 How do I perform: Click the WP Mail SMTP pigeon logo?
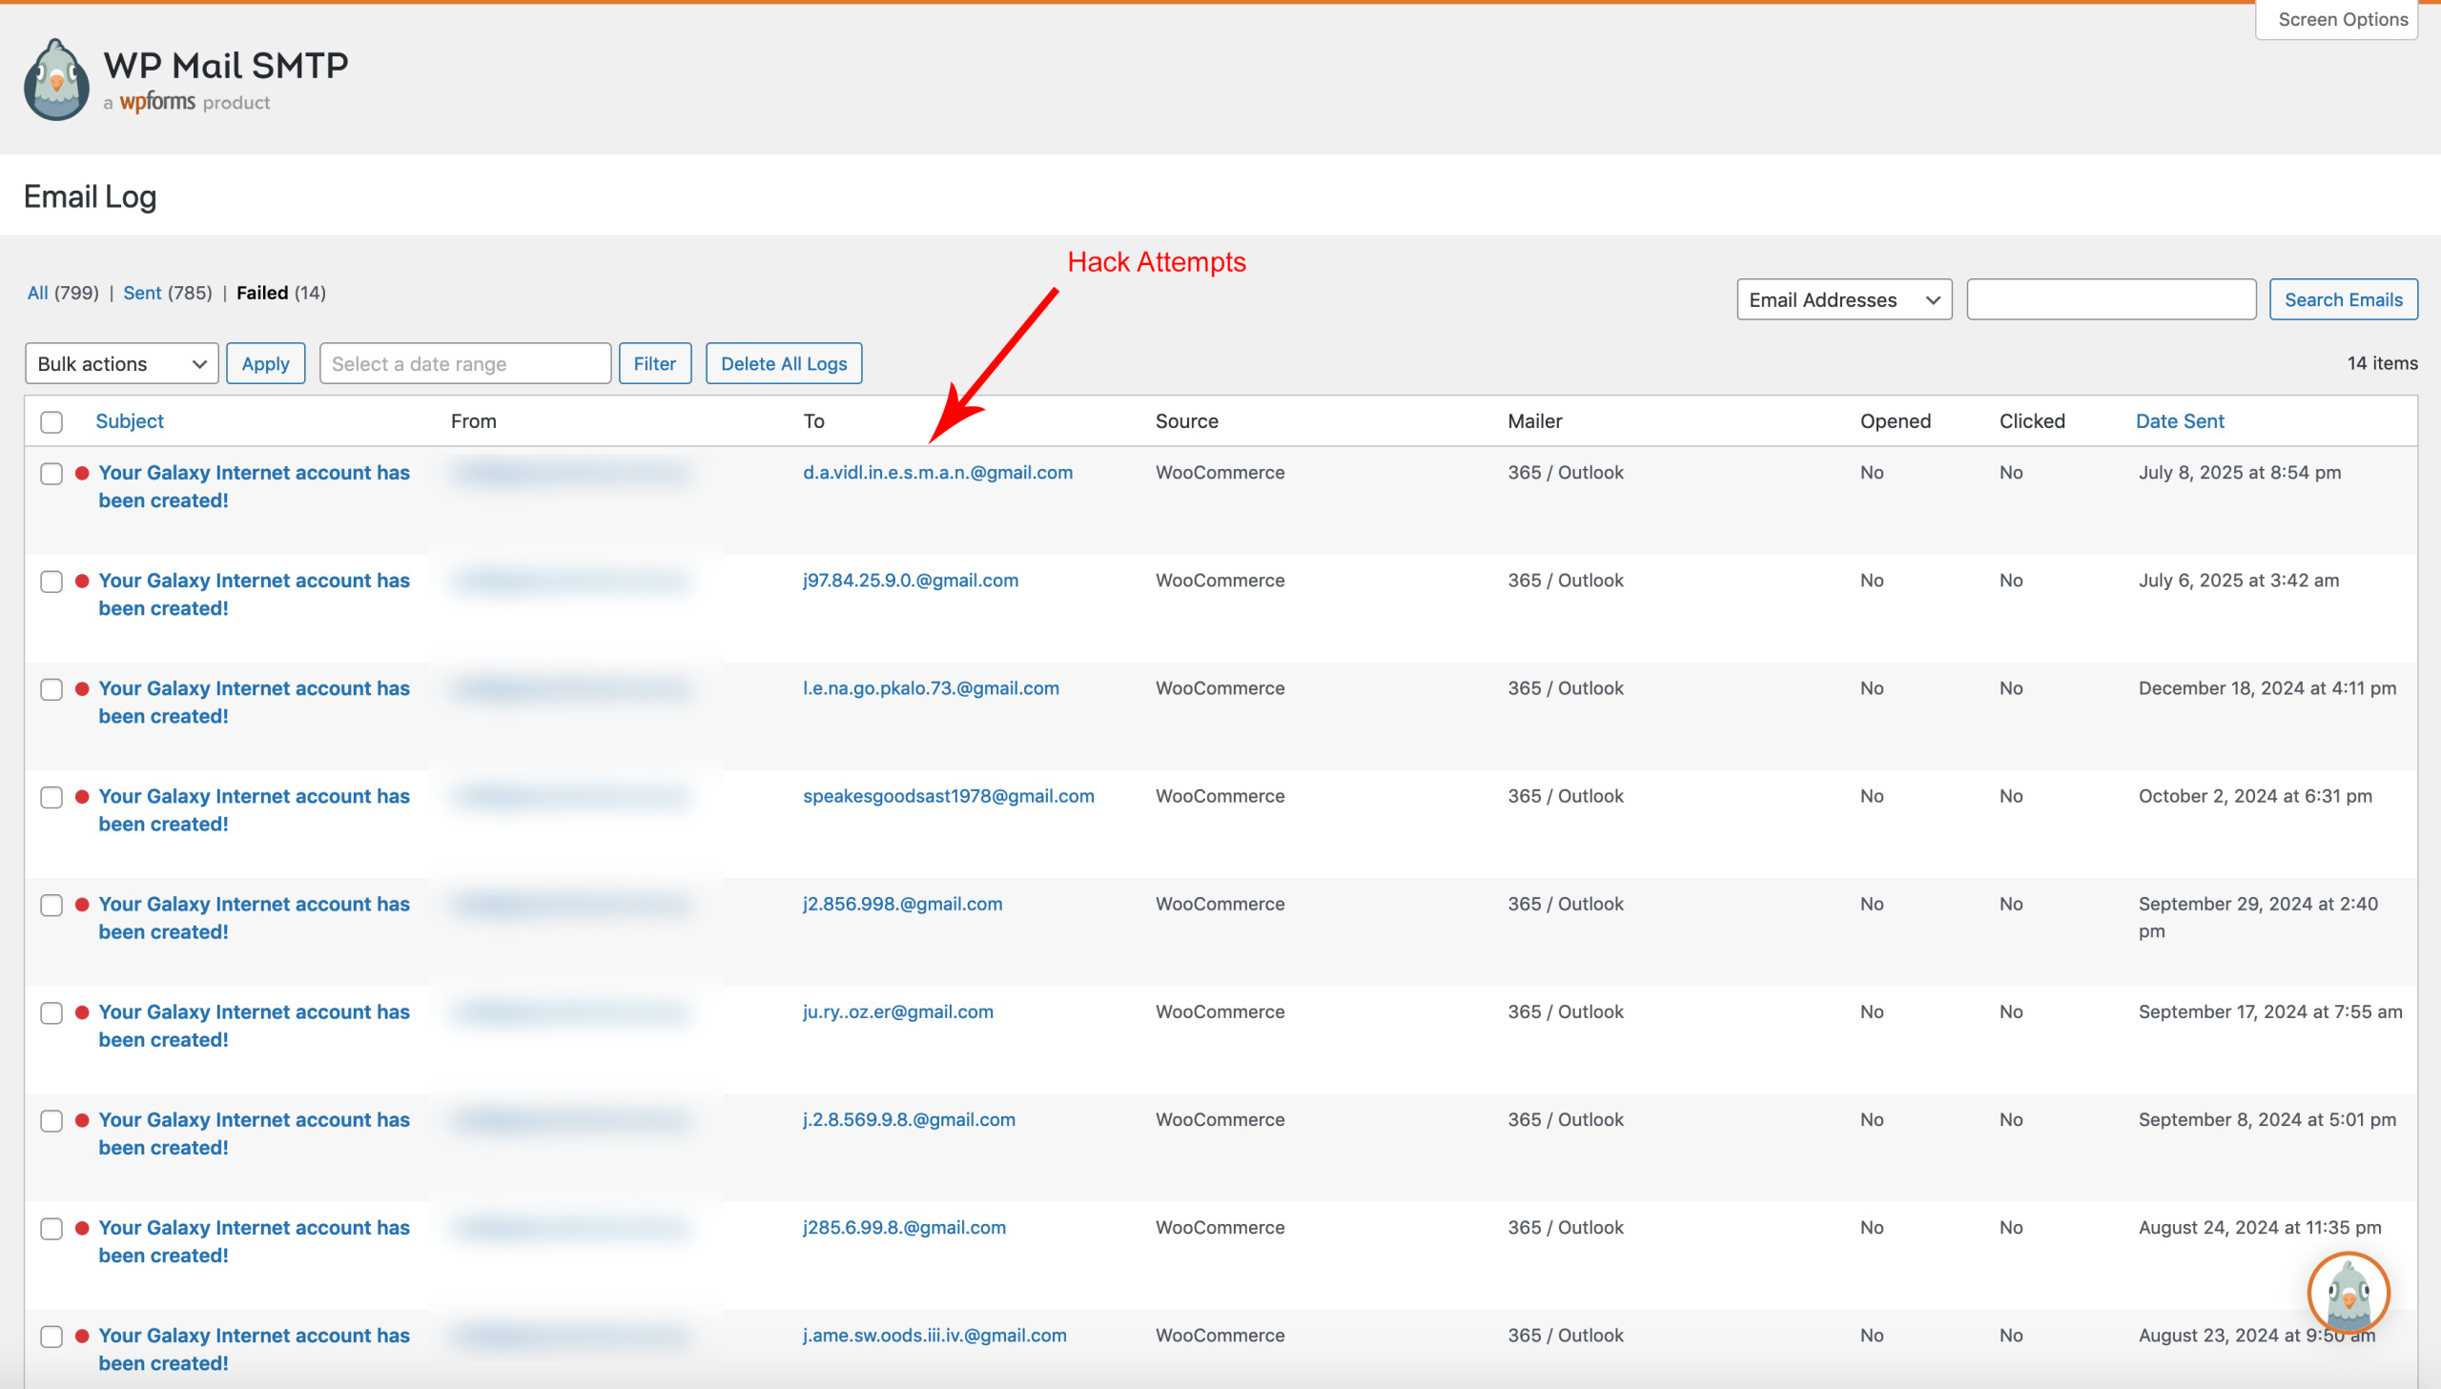[56, 80]
